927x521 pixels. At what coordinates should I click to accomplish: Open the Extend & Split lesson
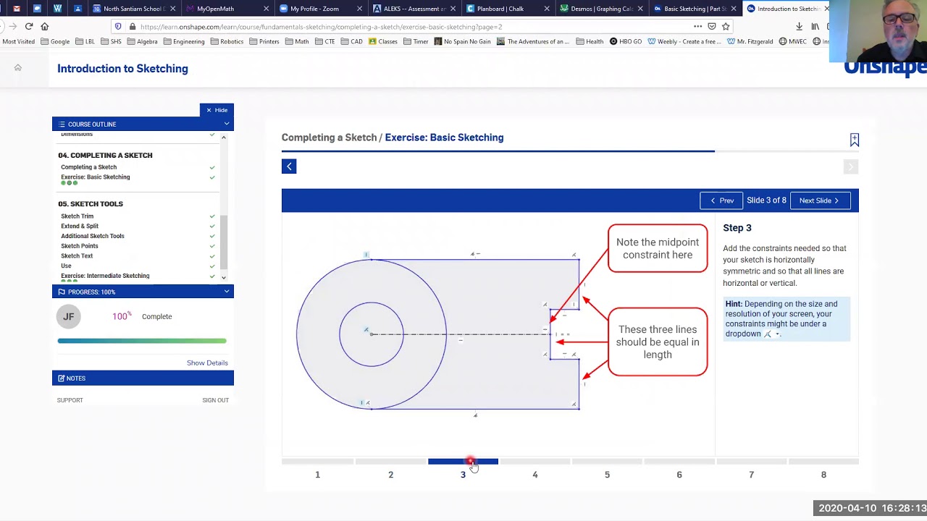(80, 226)
